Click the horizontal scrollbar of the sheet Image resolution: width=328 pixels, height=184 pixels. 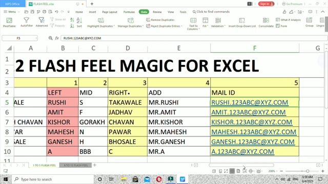(241, 165)
